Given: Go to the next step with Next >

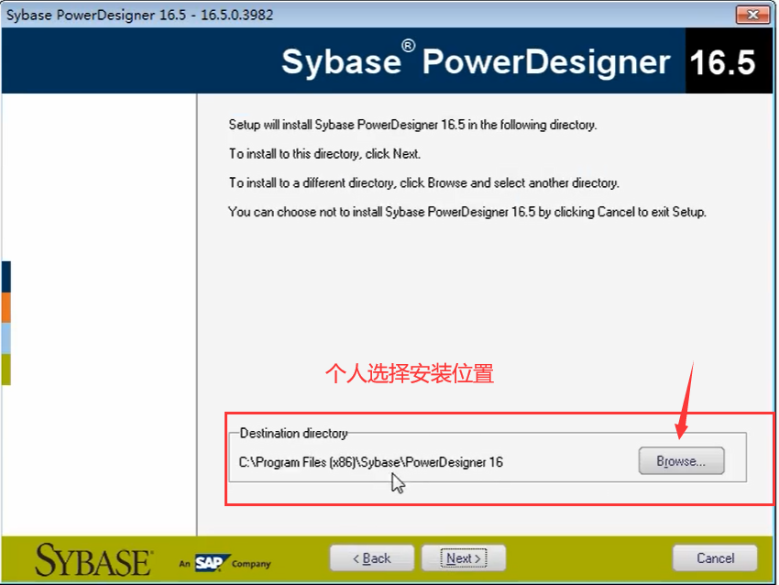Looking at the screenshot, I should coord(464,558).
